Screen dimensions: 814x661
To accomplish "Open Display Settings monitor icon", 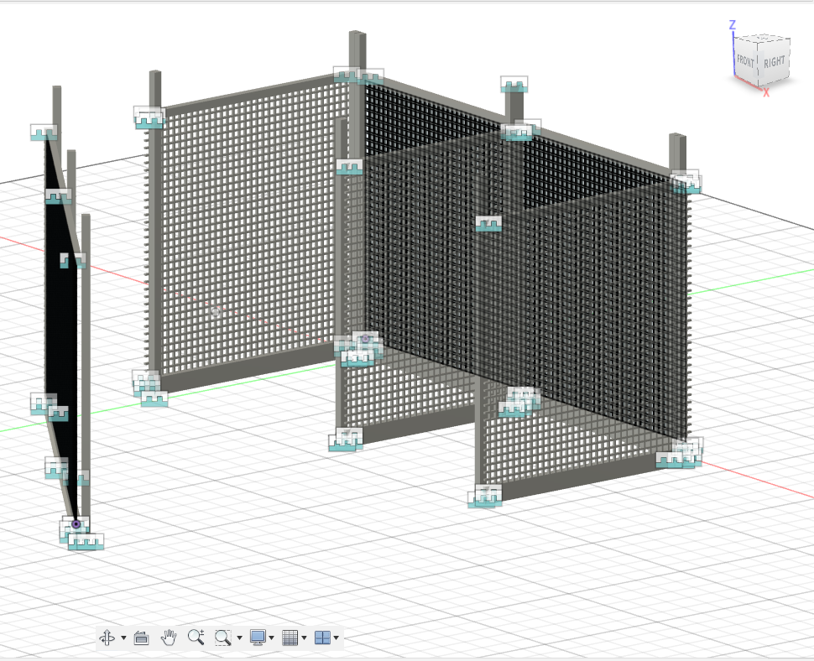I will pos(258,638).
